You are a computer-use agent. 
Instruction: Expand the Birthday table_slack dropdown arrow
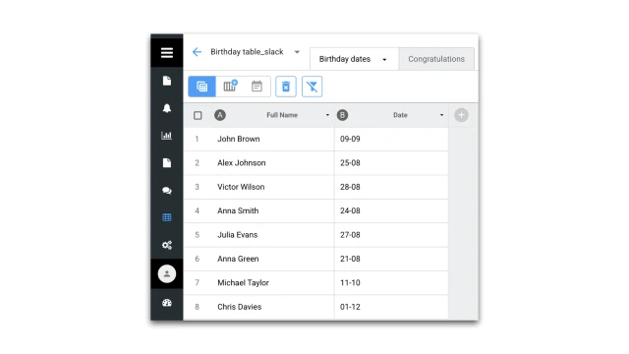[x=297, y=52]
